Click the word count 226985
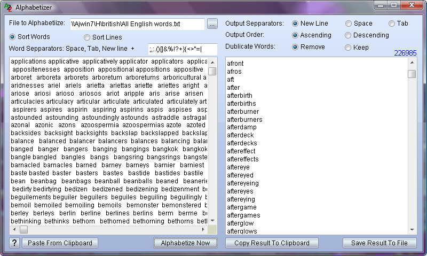The width and height of the screenshot is (427, 256). point(405,53)
